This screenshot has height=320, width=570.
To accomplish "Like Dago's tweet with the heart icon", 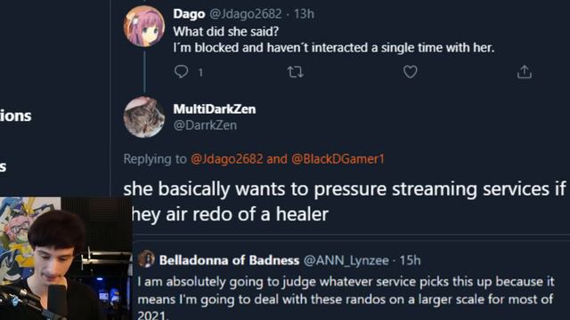I will 410,72.
